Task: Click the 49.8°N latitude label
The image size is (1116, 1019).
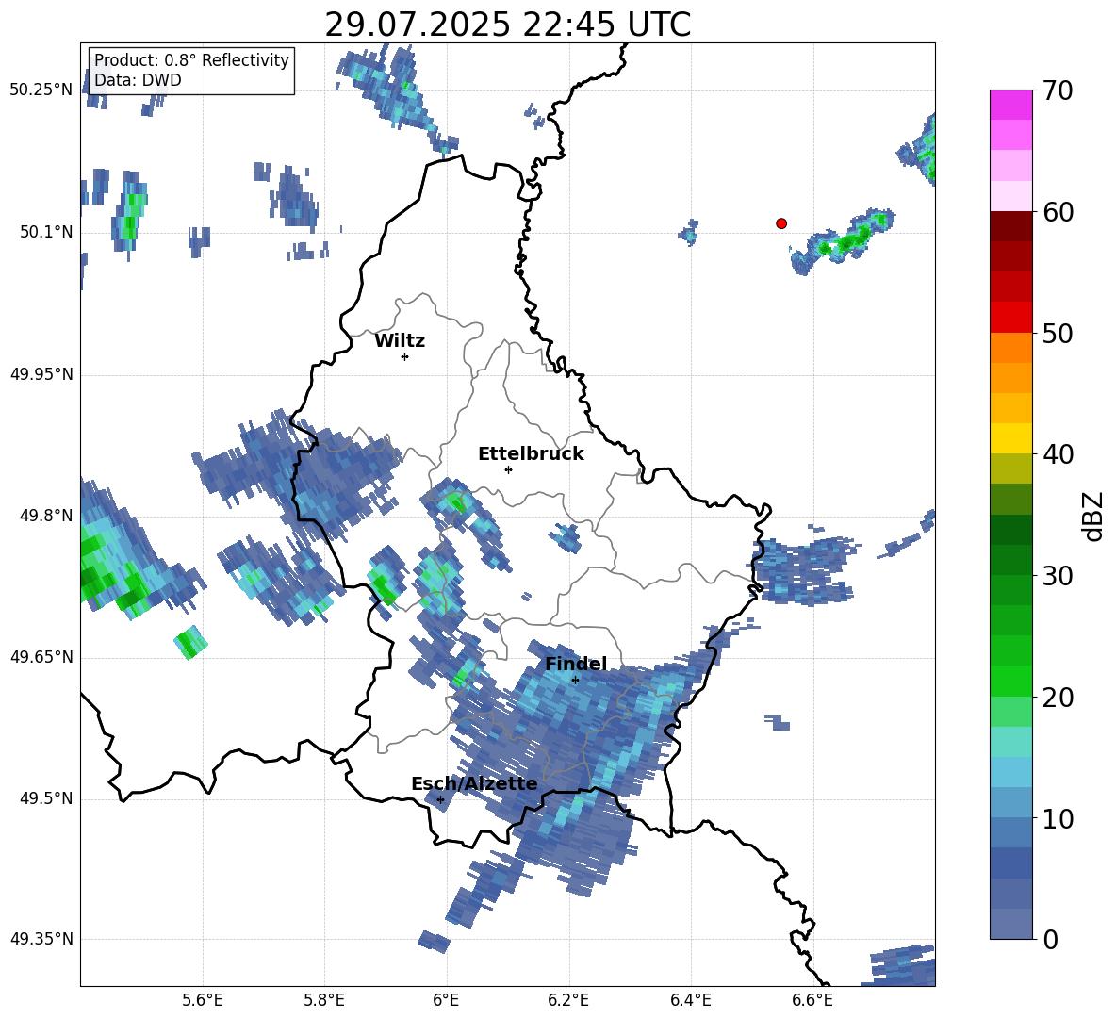Action: [46, 516]
